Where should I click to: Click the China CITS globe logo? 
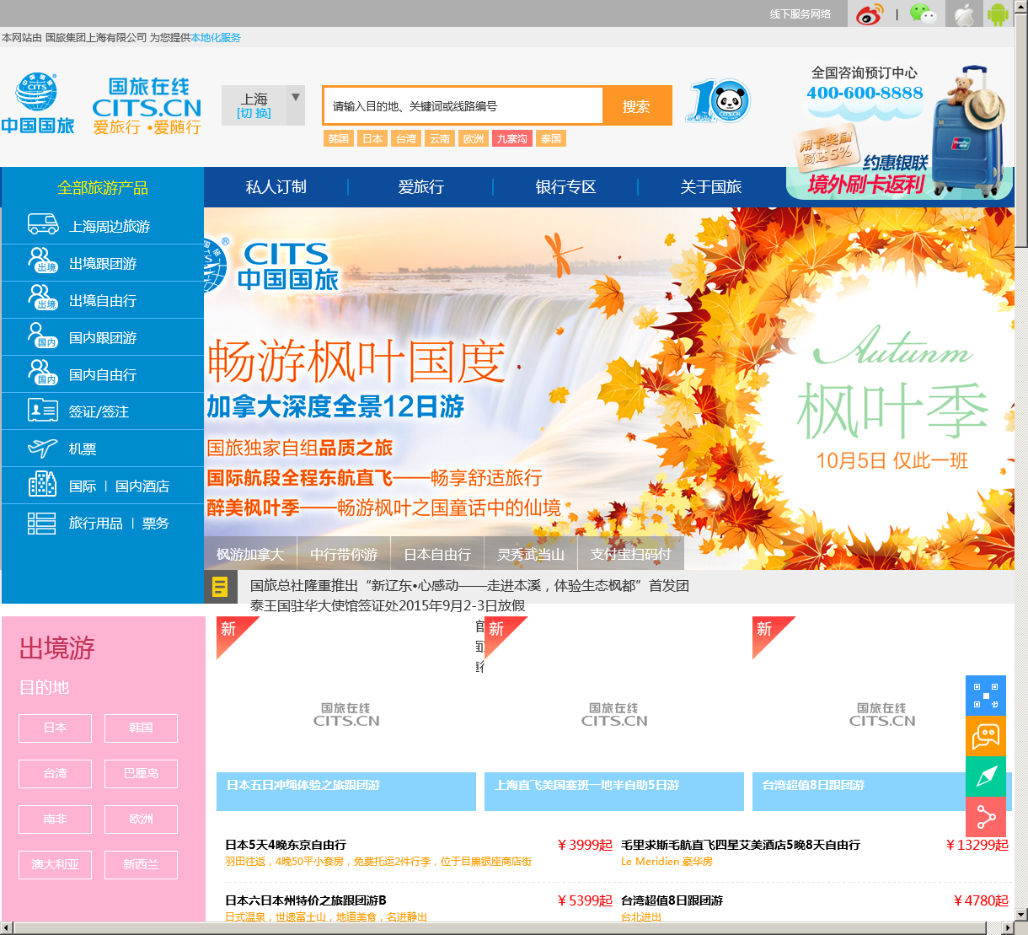click(x=38, y=105)
